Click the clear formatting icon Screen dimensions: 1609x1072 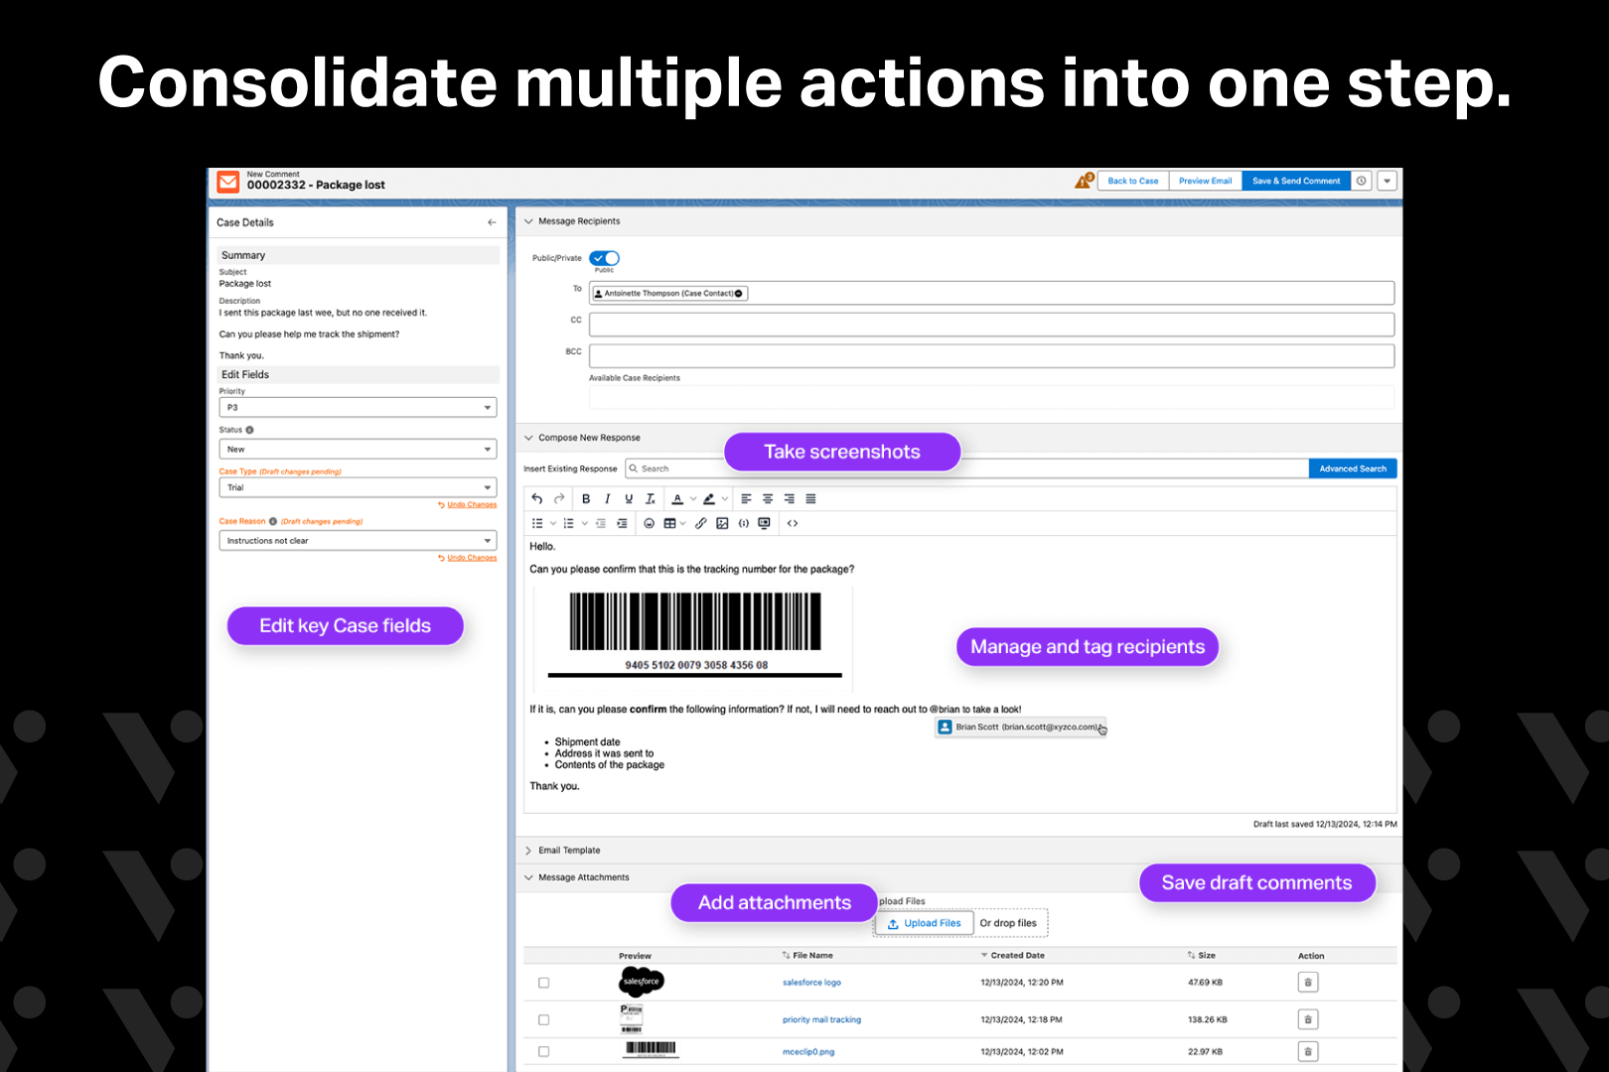click(651, 499)
